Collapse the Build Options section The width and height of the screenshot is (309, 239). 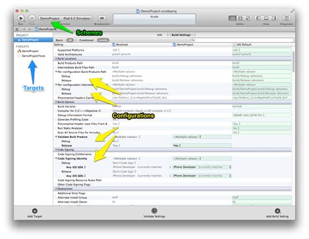coord(56,102)
